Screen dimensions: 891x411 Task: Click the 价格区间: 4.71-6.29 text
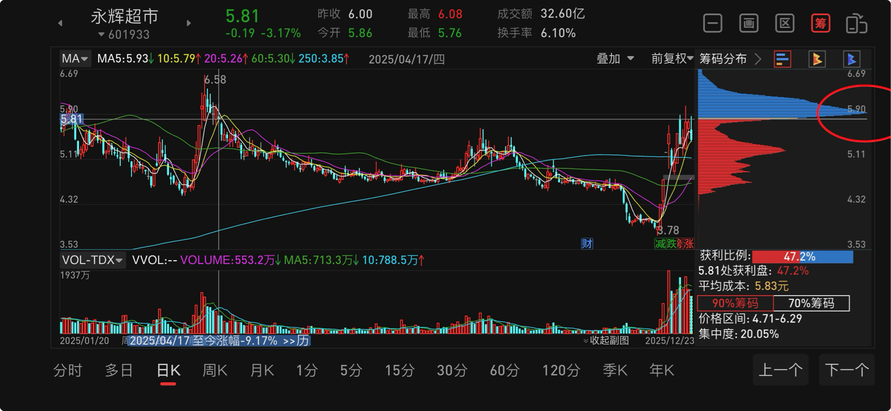751,318
